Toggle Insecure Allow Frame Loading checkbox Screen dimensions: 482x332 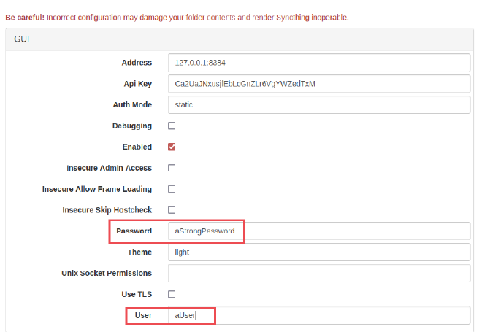point(172,189)
